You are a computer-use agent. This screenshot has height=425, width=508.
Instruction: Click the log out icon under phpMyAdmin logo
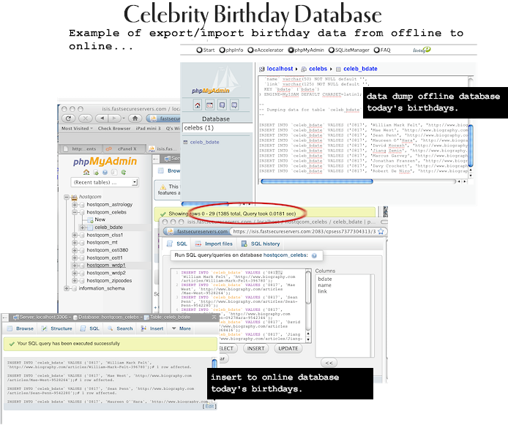[x=96, y=172]
